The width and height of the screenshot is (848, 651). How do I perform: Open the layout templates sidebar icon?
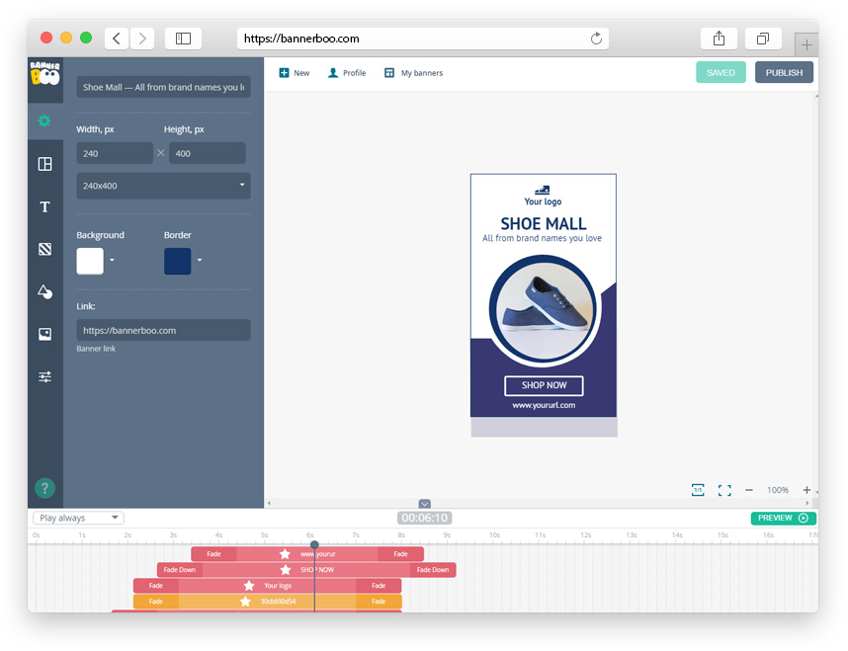44,164
